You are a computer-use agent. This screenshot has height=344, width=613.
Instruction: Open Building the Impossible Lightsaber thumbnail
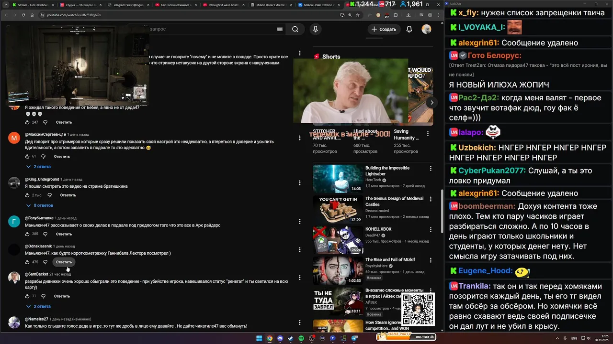point(338,179)
